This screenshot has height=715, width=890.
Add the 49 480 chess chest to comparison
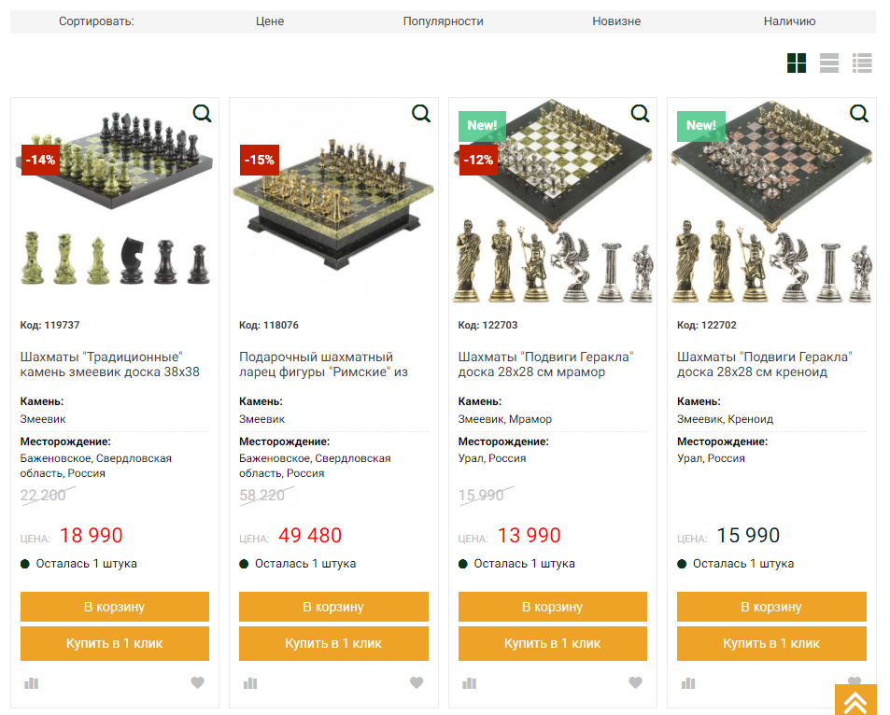tap(250, 683)
